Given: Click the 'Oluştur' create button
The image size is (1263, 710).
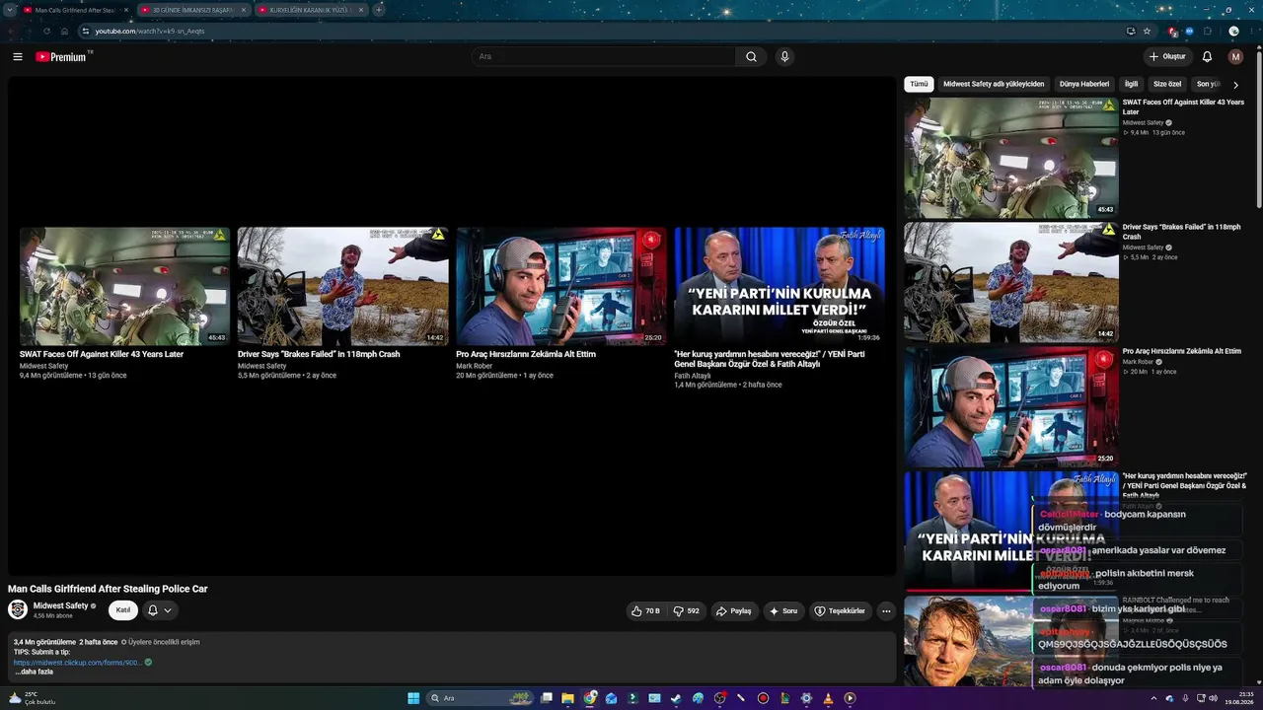Looking at the screenshot, I should point(1167,56).
